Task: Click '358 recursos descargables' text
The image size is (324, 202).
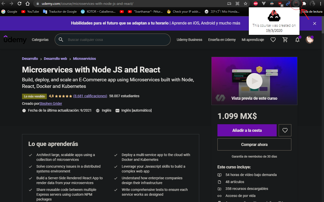Action: coord(247,189)
